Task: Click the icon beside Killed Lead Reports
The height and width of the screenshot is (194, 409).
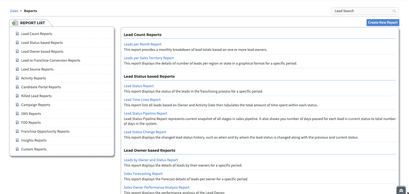Action: [17, 96]
